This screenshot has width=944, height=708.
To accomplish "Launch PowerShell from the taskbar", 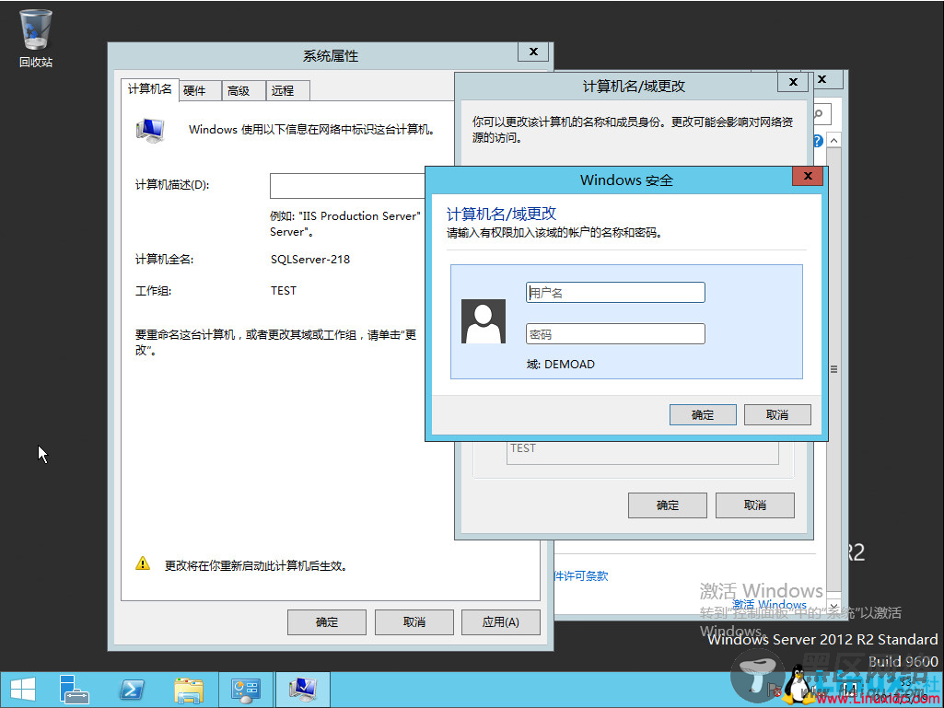I will (132, 690).
